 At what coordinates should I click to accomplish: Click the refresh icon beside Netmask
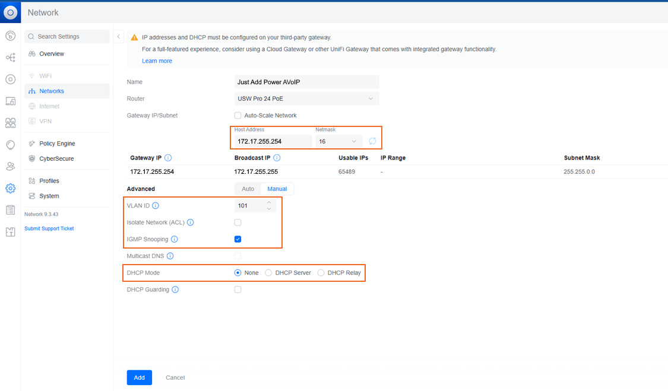372,141
